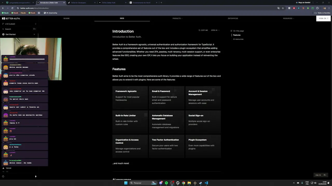
Task: Click the Built-In Rate Limiter heading
Action: pos(126,115)
